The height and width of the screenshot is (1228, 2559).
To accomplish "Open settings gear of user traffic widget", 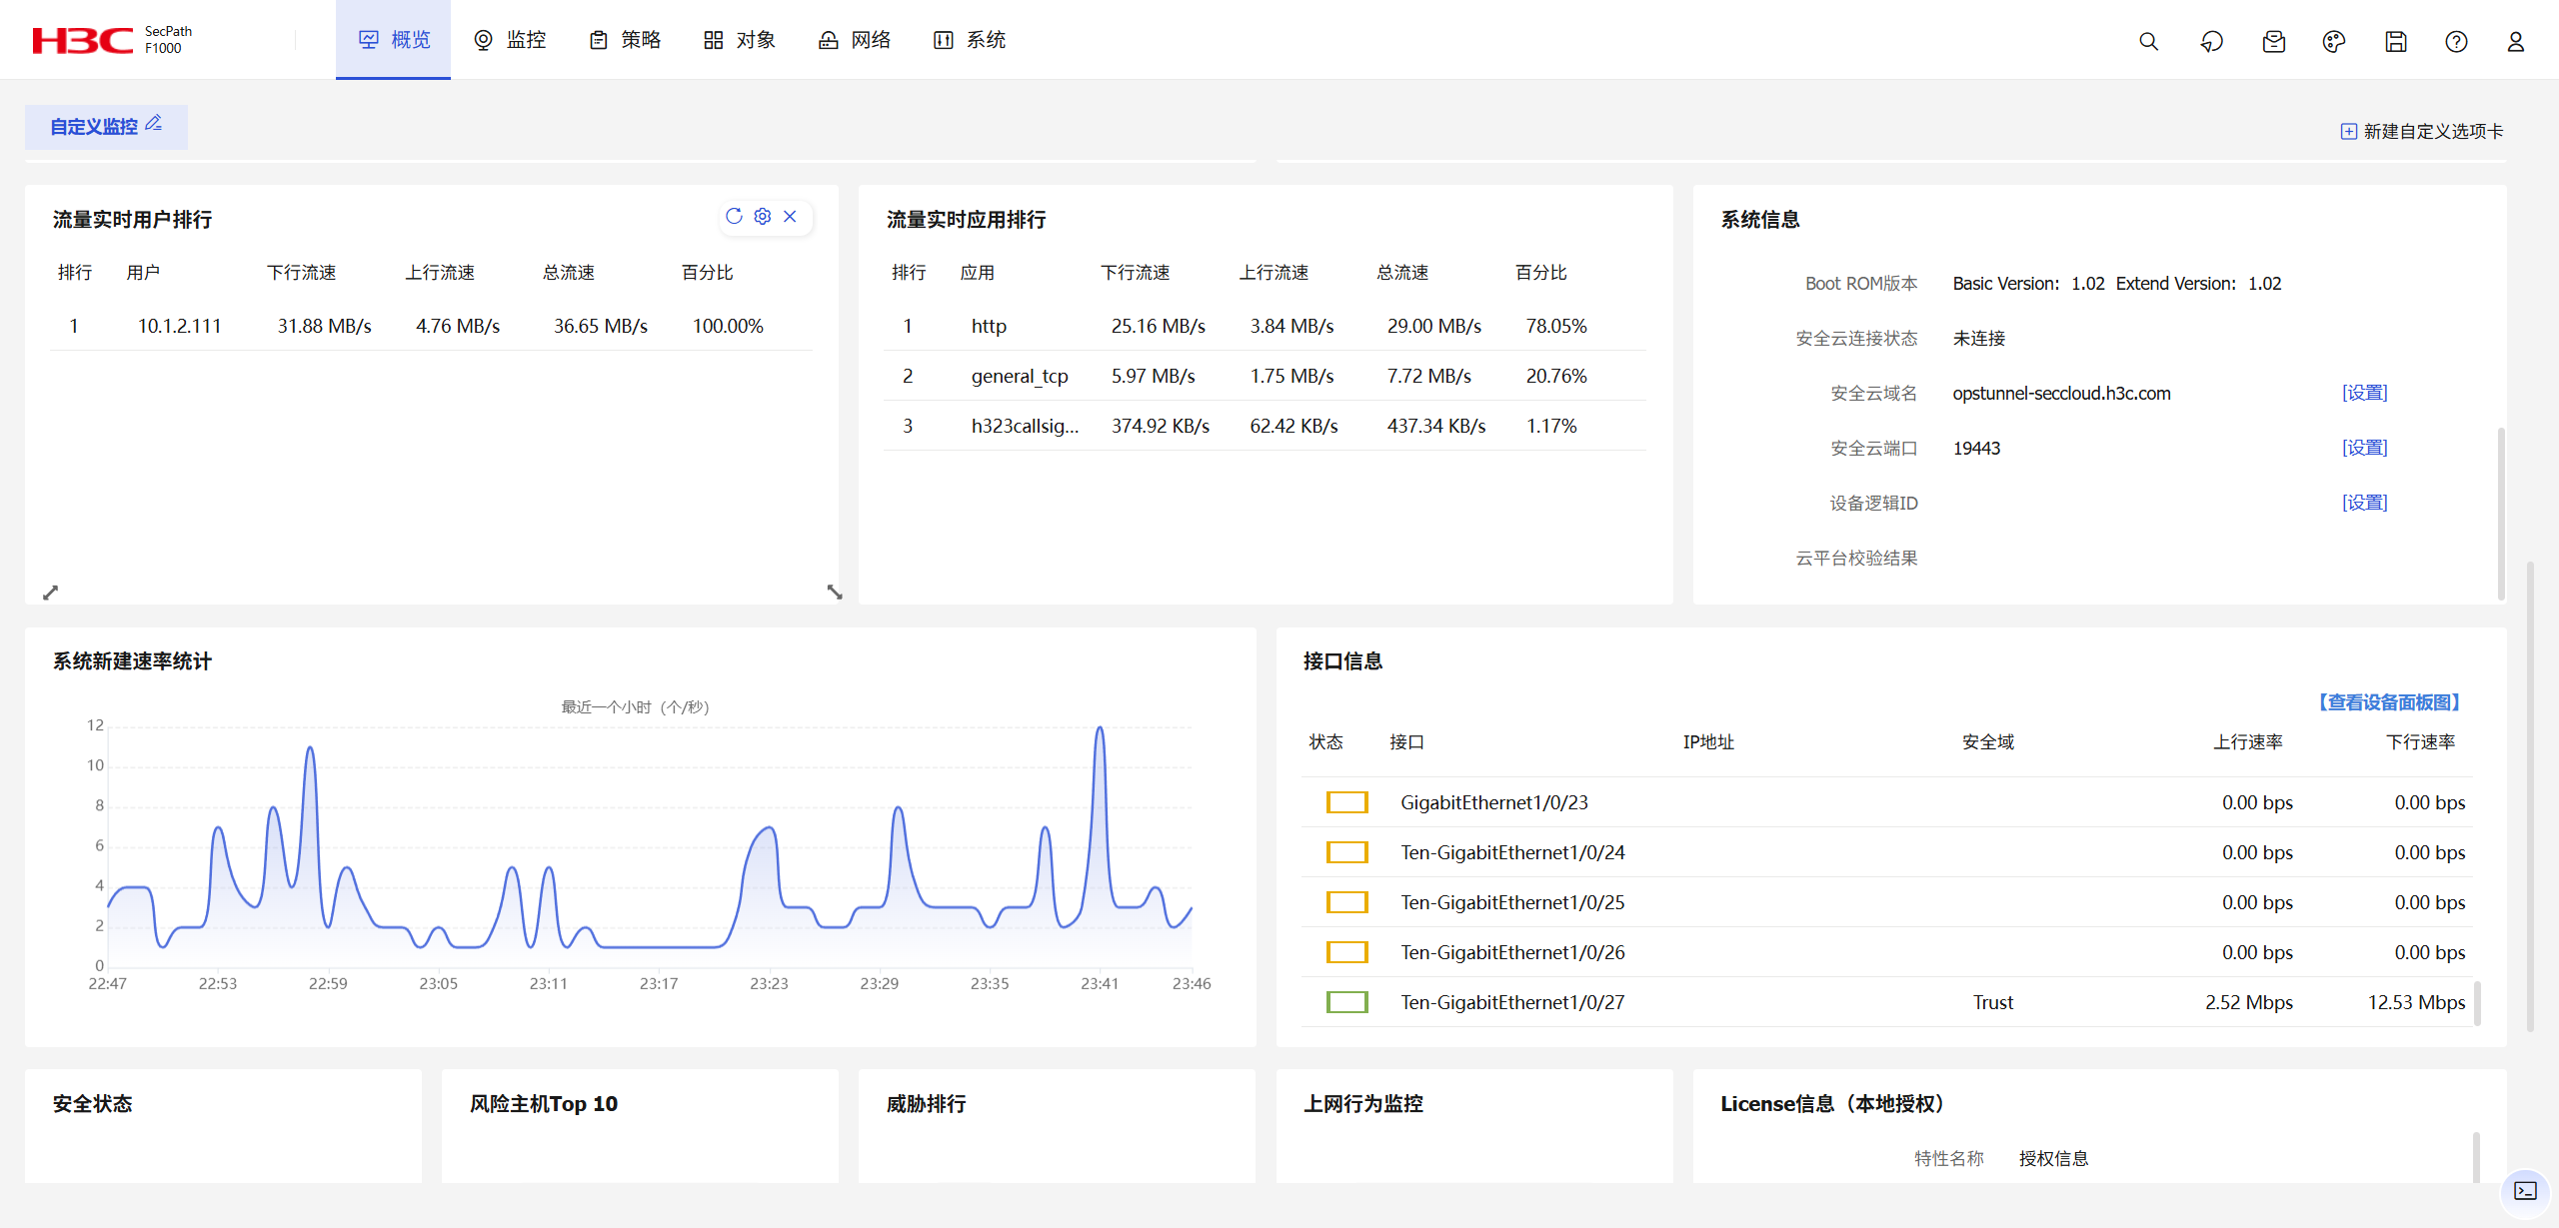I will [762, 216].
